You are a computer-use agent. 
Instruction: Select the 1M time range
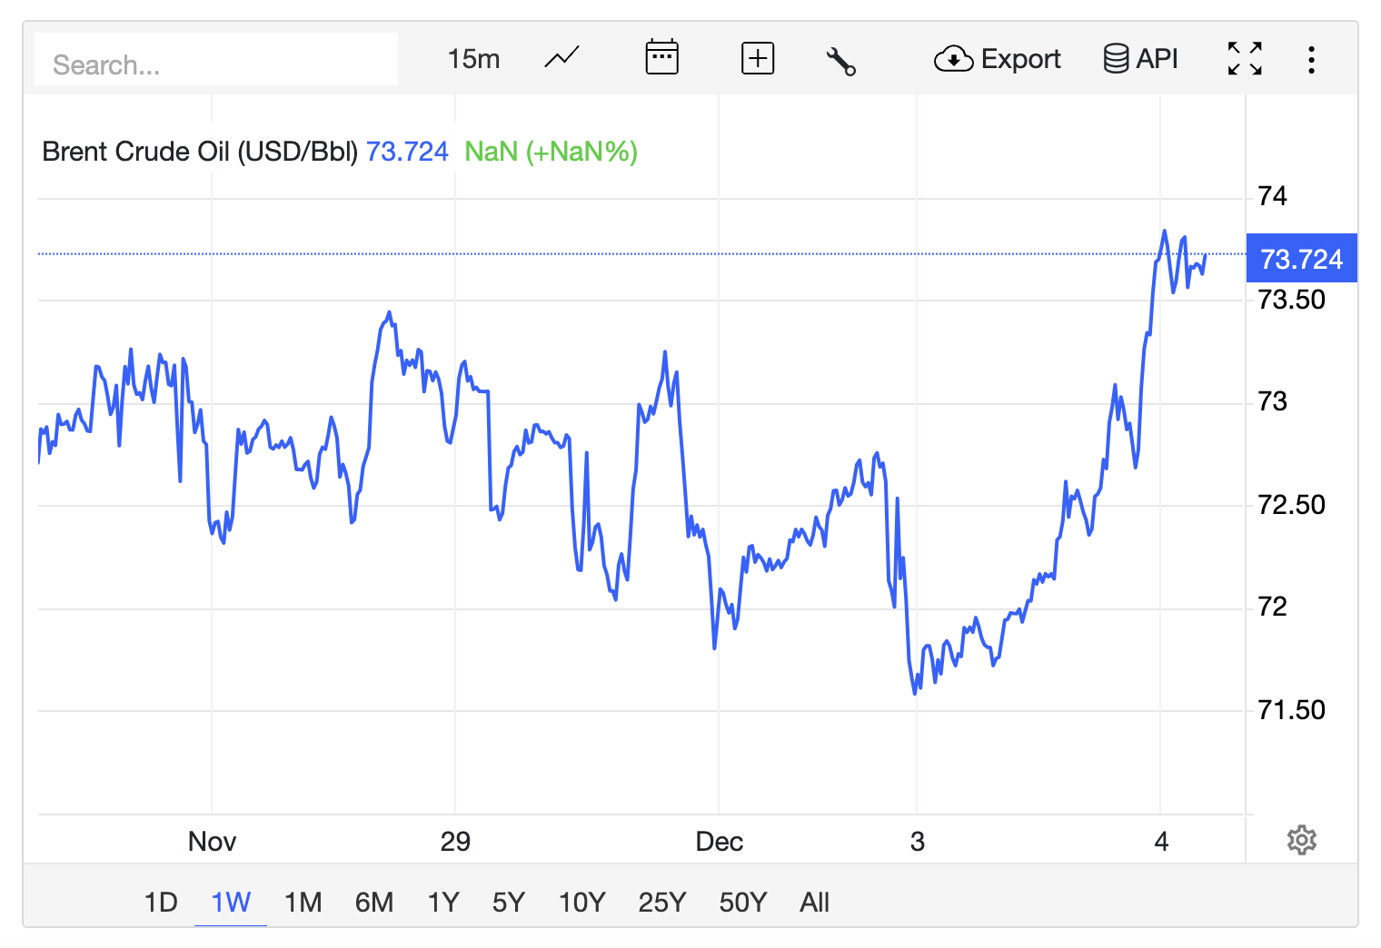[303, 902]
